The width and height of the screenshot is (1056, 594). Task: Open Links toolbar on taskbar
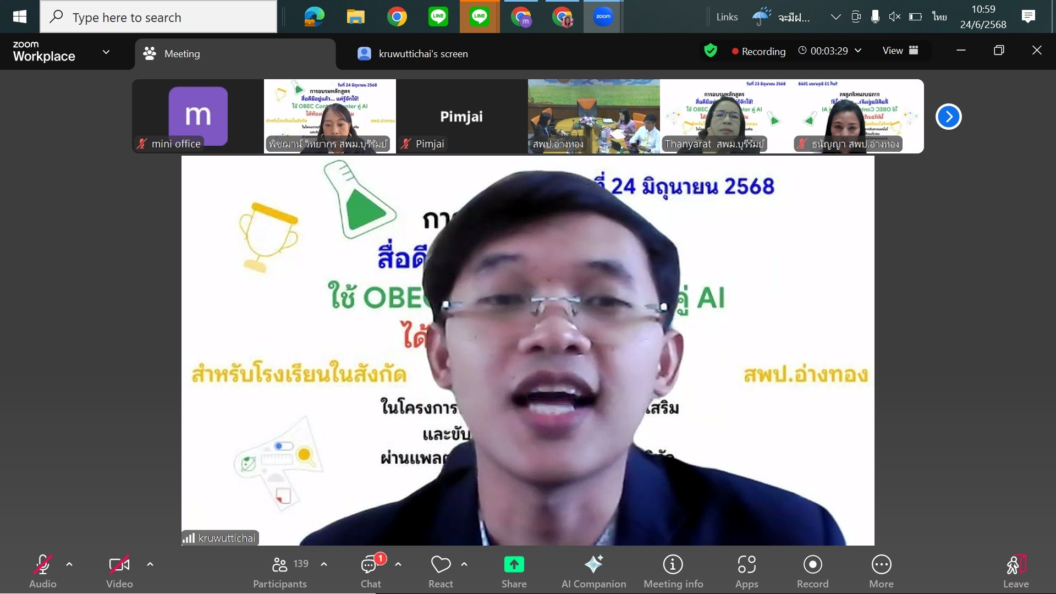tap(727, 17)
